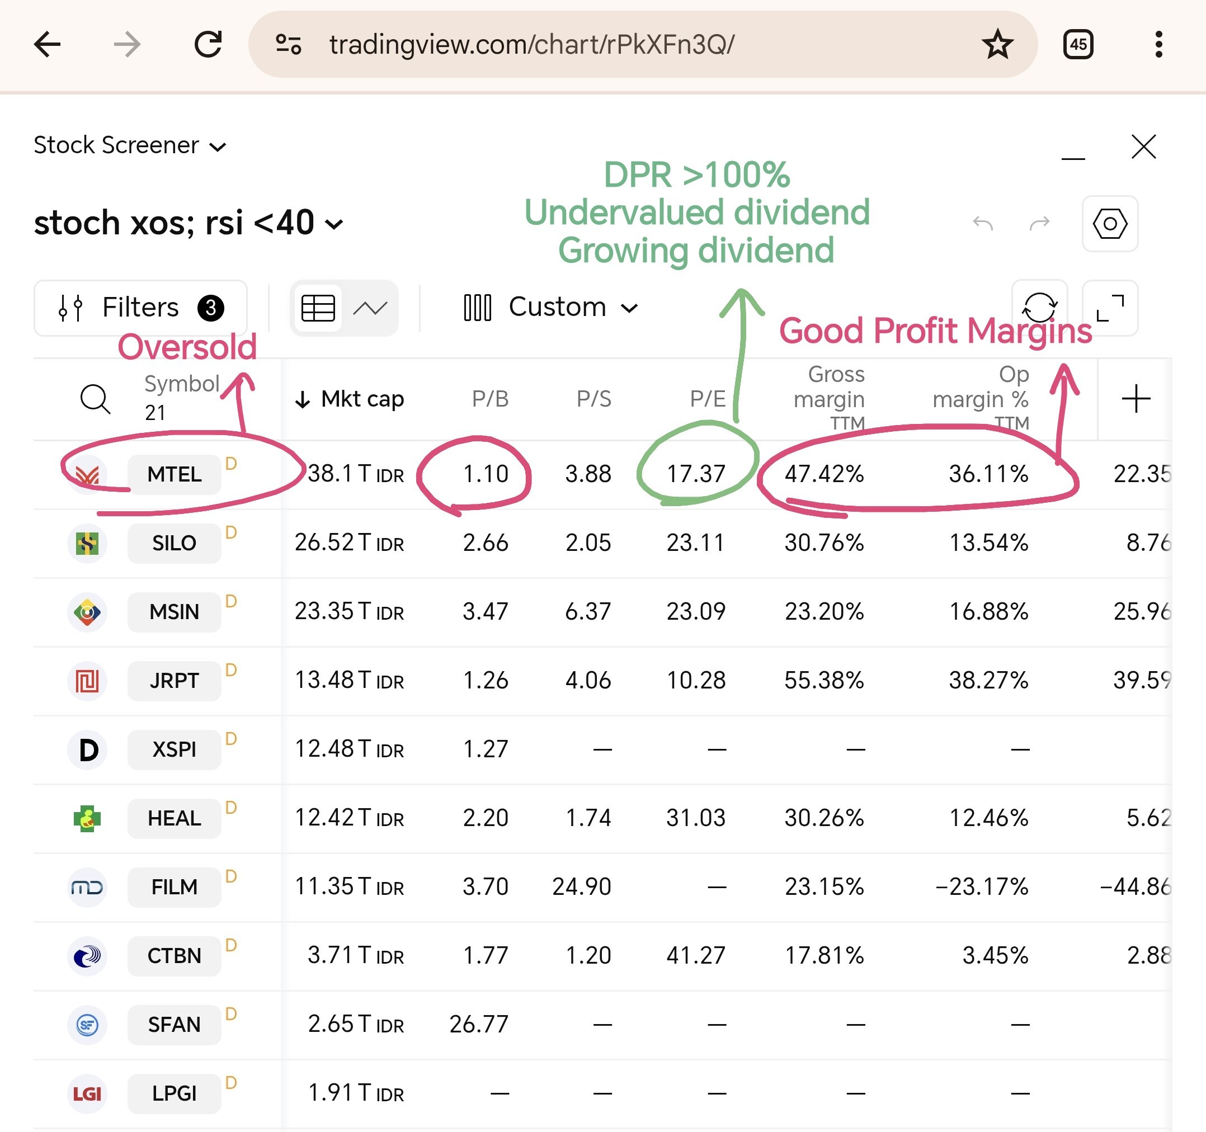Sort by Gross margin TTM column
This screenshot has width=1206, height=1132.
pyautogui.click(x=830, y=398)
